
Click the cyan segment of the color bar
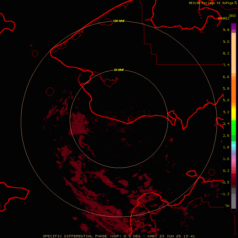pos(234,145)
